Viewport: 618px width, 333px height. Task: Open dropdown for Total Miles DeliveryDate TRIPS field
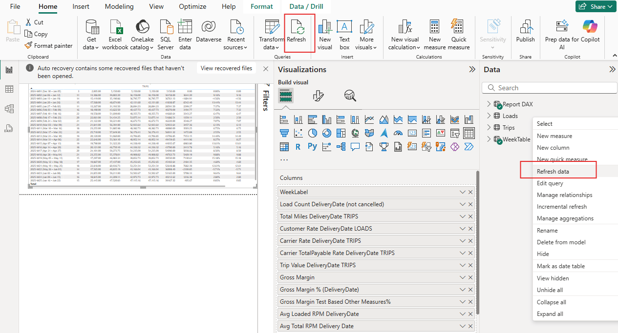(x=462, y=216)
